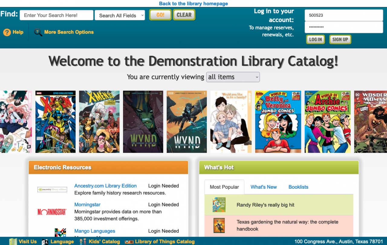Click the Kids' Catalog children icon

pos(82,241)
